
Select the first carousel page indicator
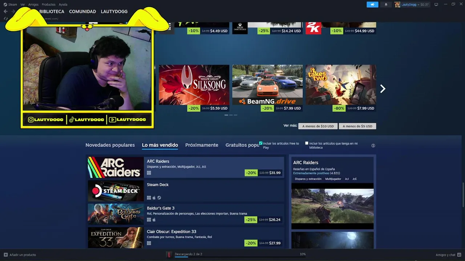click(226, 115)
